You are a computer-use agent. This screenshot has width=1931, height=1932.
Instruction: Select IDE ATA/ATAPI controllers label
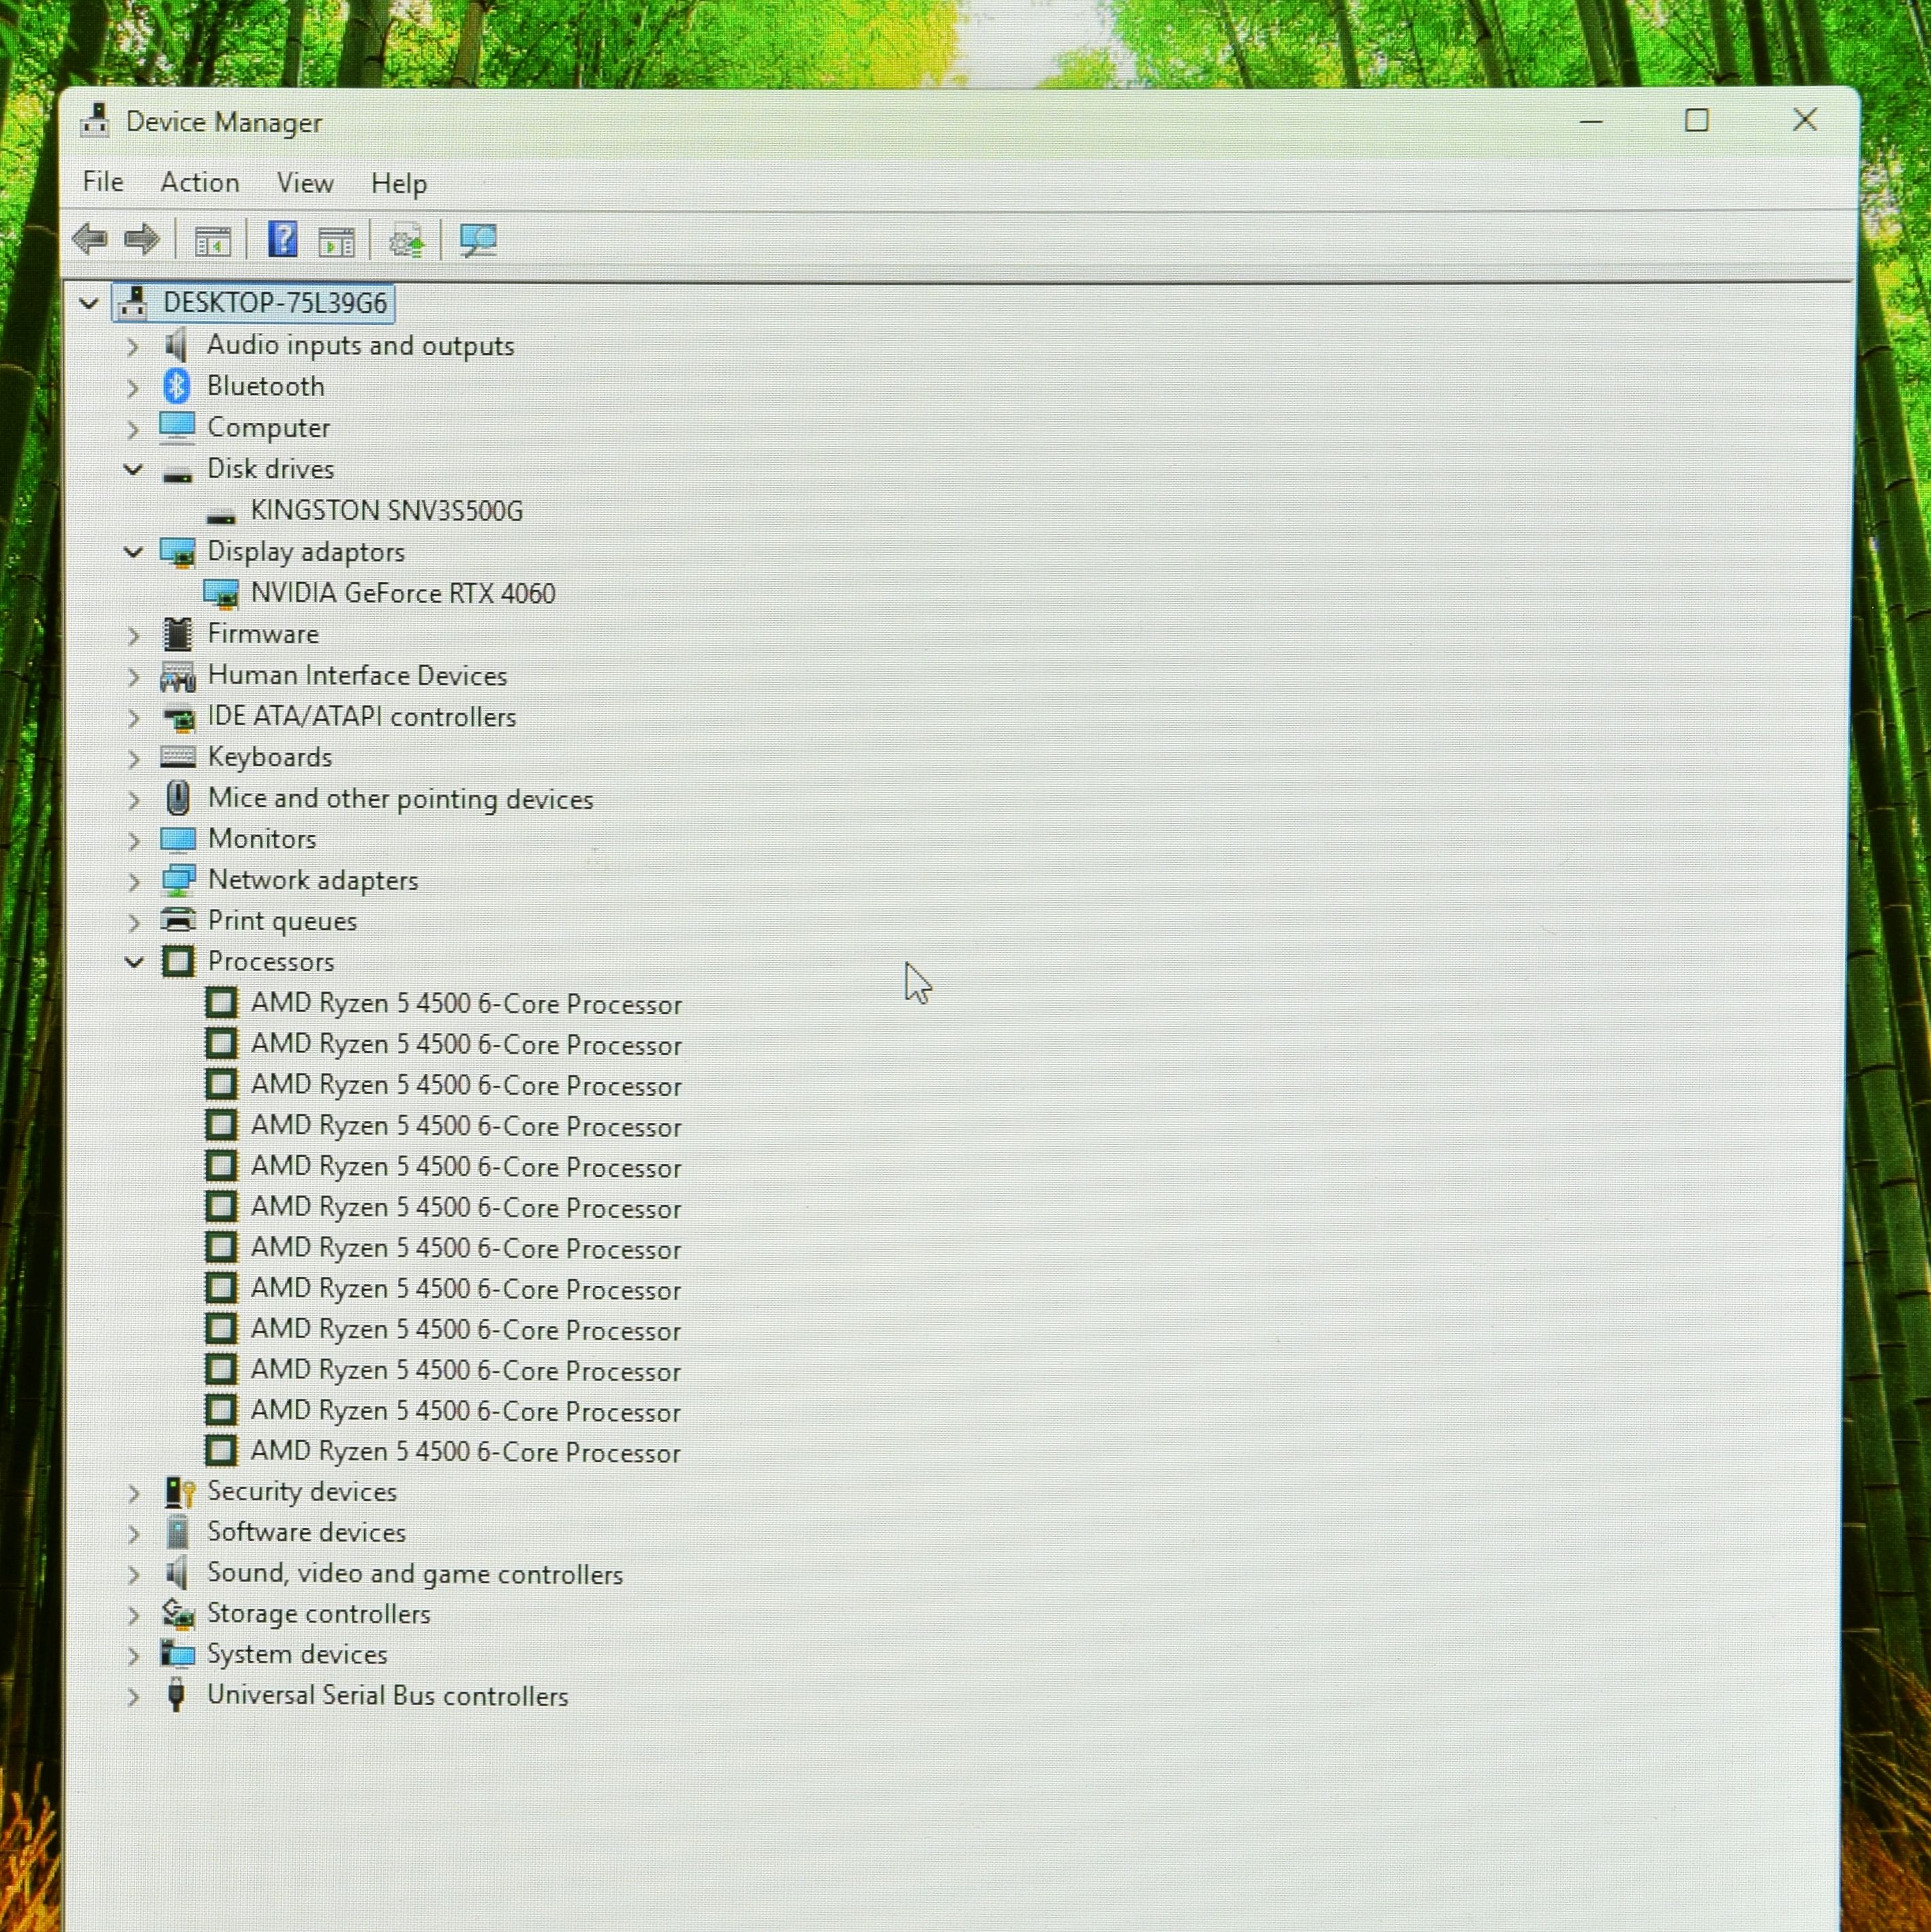click(x=361, y=717)
